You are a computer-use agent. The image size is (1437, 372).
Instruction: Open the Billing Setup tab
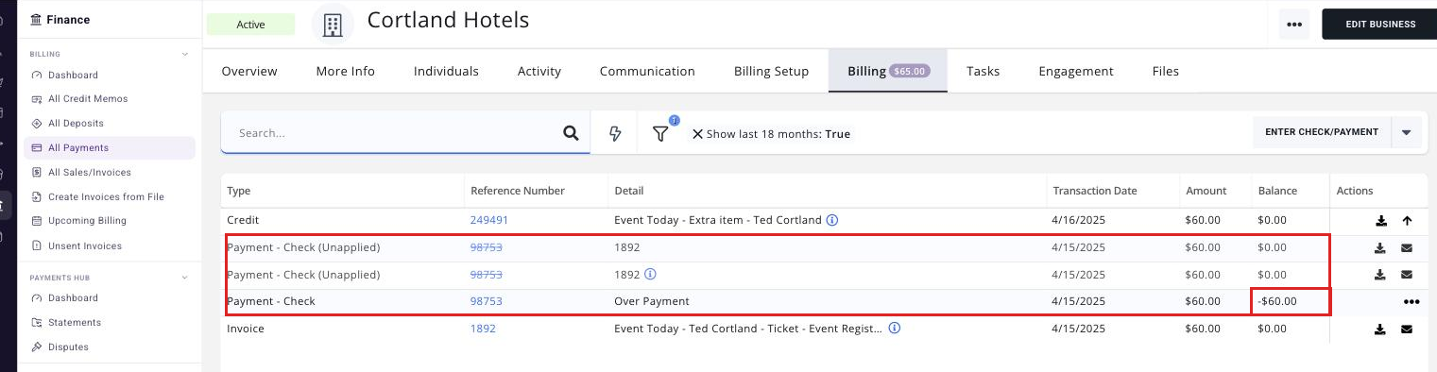tap(771, 71)
